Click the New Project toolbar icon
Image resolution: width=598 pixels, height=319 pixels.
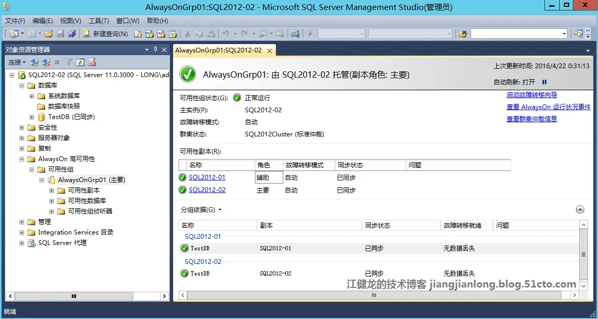14,34
